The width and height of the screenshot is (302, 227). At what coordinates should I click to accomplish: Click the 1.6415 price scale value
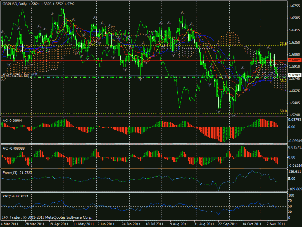294,30
